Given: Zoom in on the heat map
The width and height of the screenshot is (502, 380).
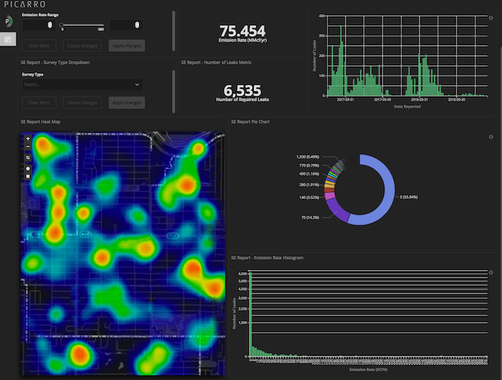Looking at the screenshot, I should (27, 138).
